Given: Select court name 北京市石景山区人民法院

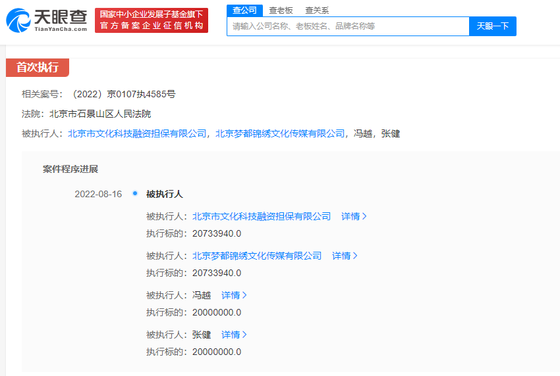Looking at the screenshot, I should [100, 114].
